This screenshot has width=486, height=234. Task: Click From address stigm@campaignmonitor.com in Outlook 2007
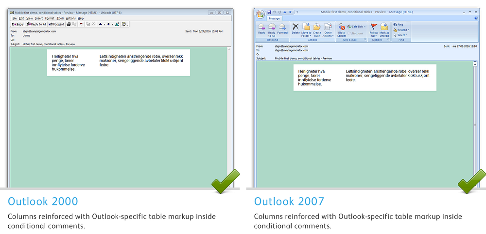[291, 46]
